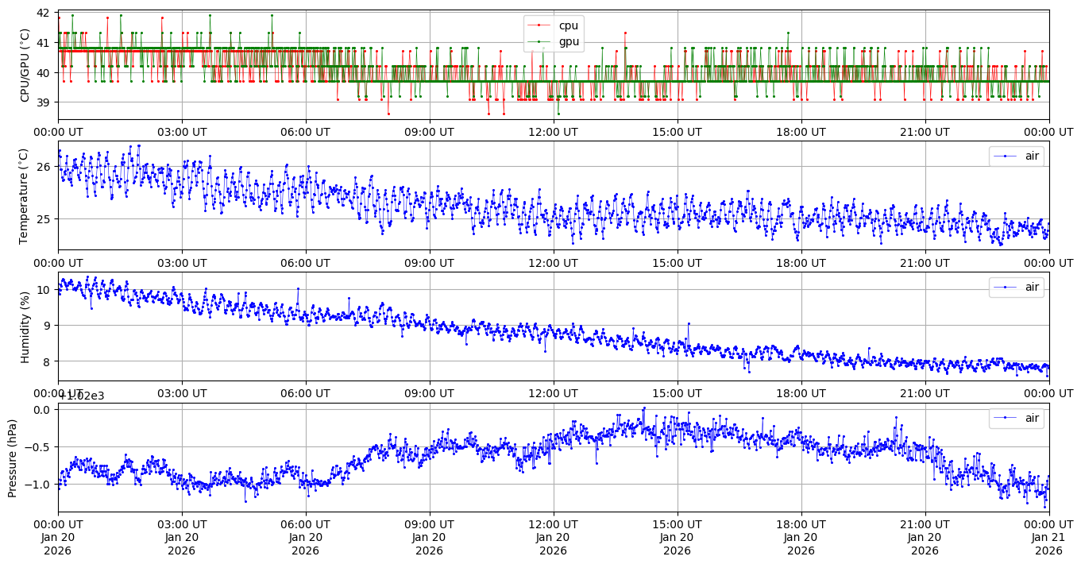Select the red cpu line sample in legend
Viewport: 1081px width, 564px height.
point(539,25)
